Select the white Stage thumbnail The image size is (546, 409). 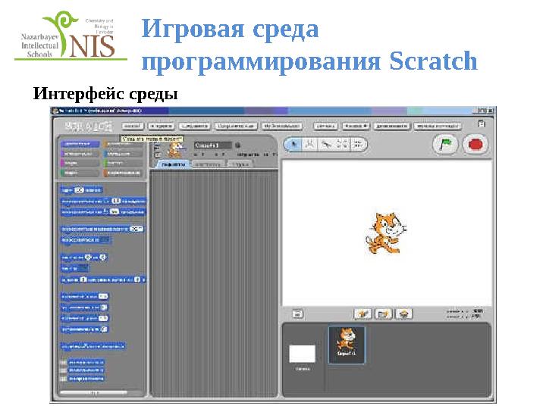[x=302, y=354]
